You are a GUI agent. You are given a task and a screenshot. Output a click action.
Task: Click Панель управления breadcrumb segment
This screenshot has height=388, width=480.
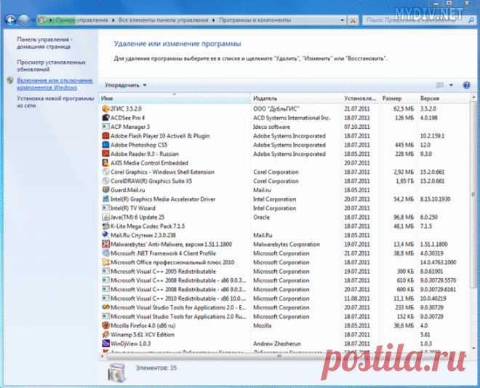pyautogui.click(x=81, y=20)
